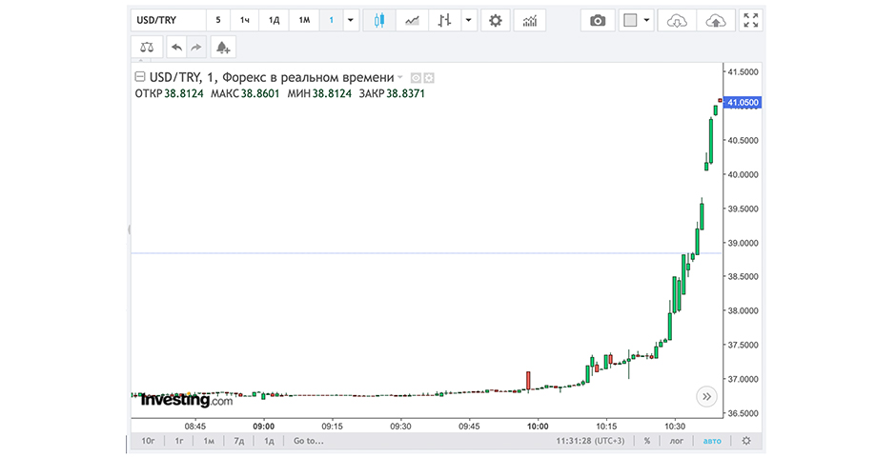Select the active 1 minute interval

[331, 21]
